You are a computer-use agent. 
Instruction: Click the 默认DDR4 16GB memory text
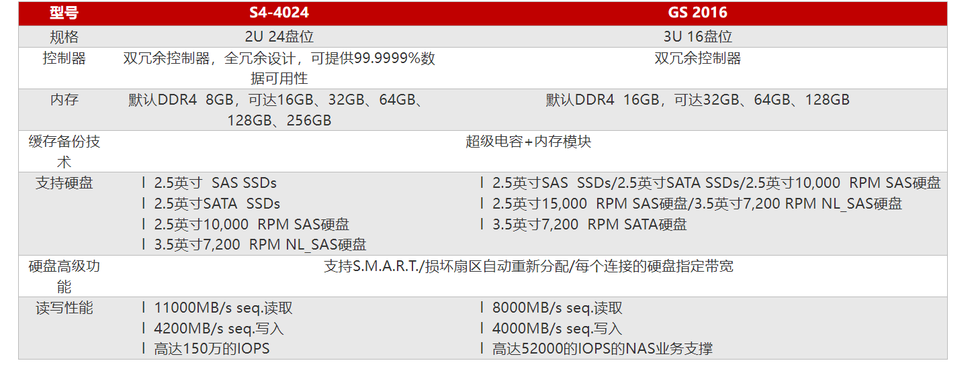coord(697,100)
